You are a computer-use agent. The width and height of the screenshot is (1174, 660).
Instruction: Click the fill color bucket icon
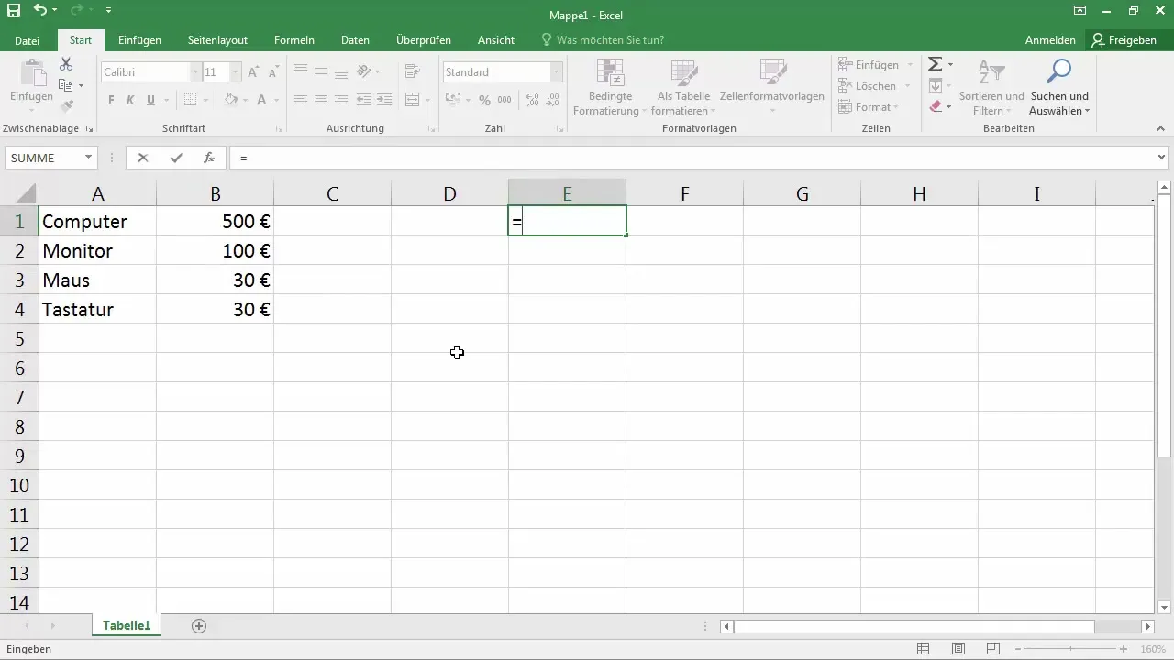click(231, 100)
